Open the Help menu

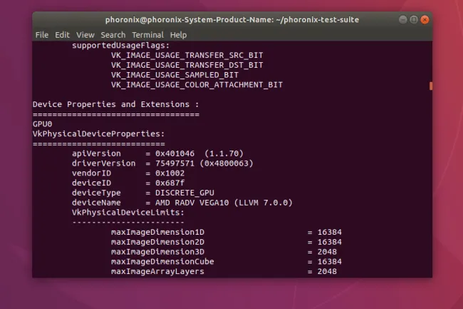click(178, 35)
